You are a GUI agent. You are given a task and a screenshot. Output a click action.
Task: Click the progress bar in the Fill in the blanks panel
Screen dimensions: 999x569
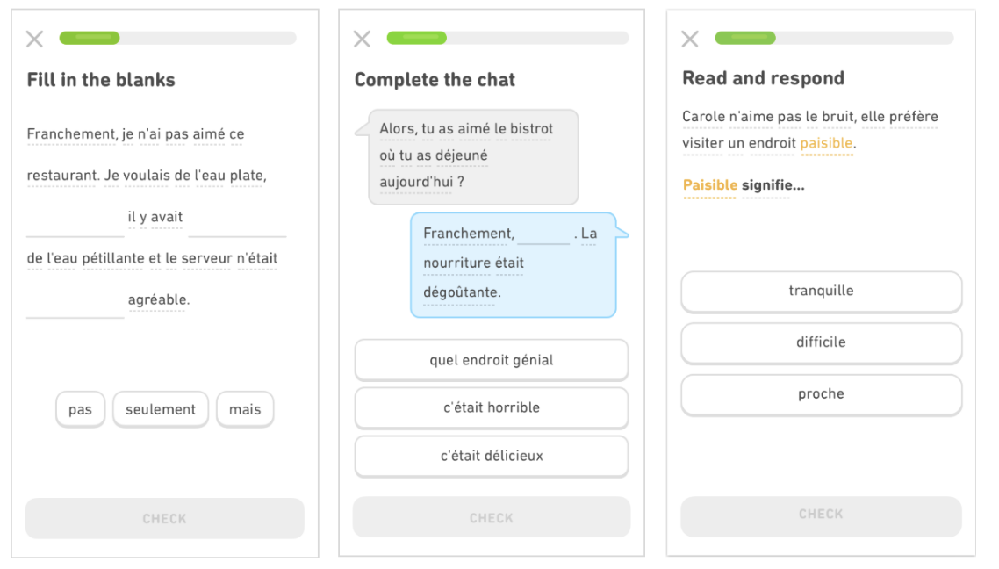177,38
